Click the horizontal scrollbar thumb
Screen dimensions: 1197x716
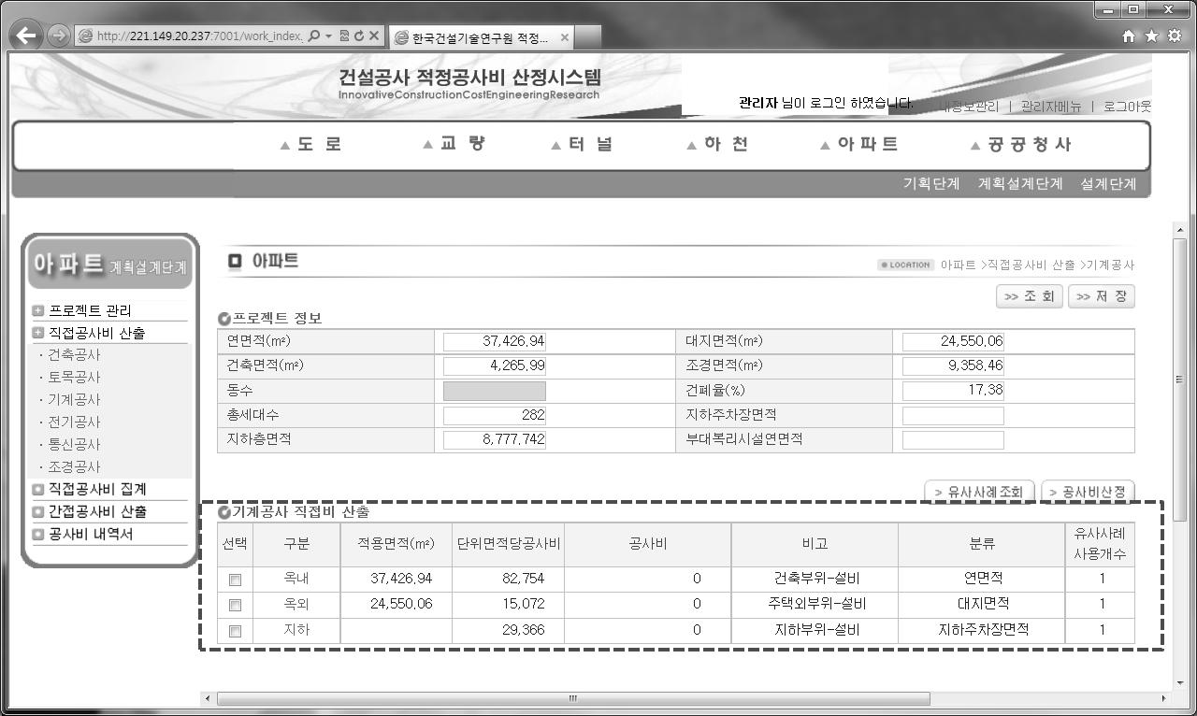coord(573,698)
